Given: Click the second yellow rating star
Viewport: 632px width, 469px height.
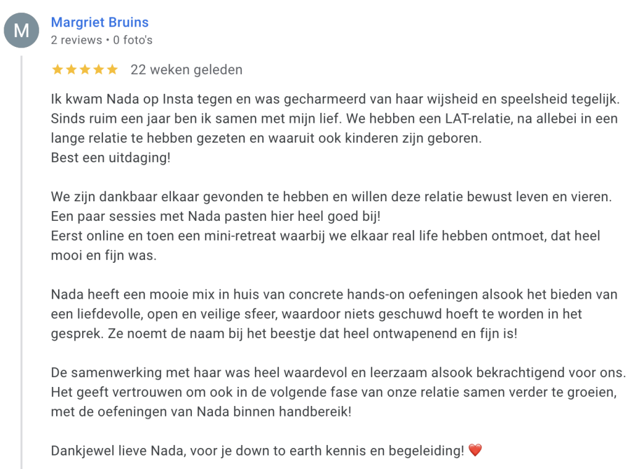Looking at the screenshot, I should 71,70.
